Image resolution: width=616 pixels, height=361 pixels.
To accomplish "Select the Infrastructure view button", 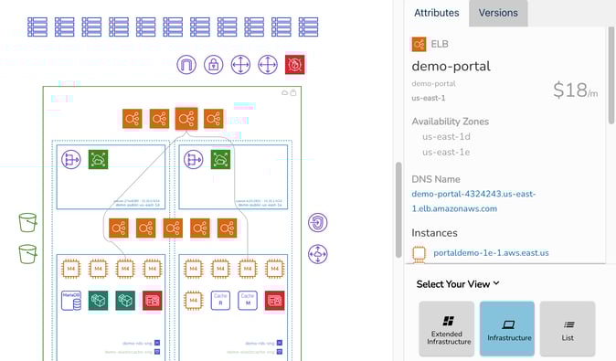I will [x=507, y=329].
